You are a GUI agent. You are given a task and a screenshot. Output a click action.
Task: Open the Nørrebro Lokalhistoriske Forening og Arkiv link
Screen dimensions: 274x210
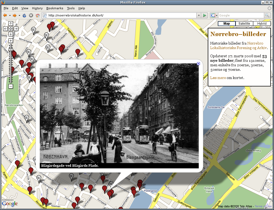238,45
